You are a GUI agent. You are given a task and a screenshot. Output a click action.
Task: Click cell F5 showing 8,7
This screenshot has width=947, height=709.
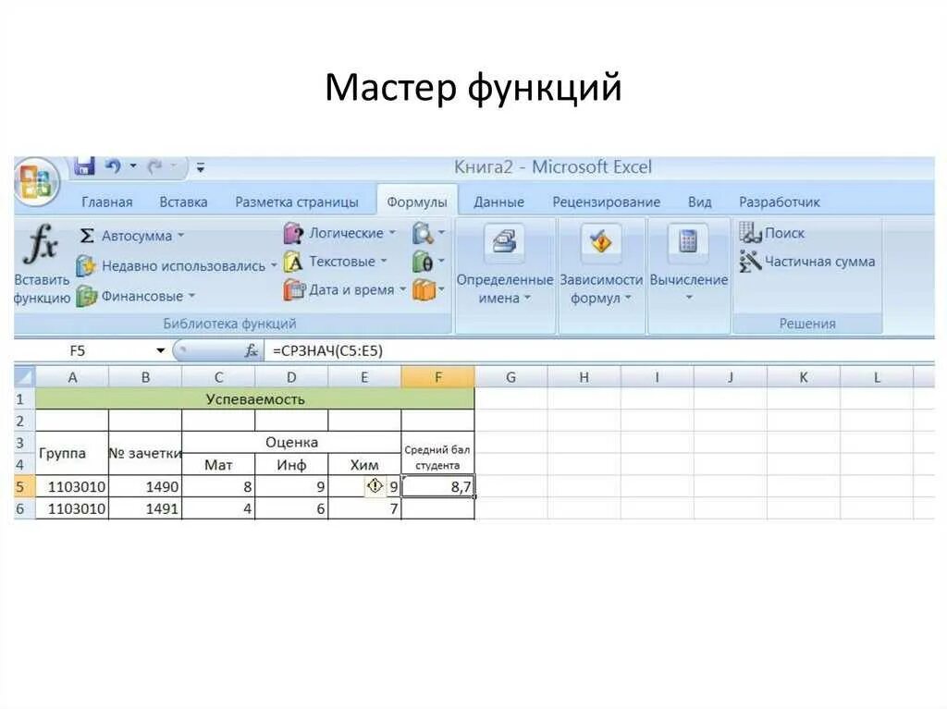click(437, 486)
